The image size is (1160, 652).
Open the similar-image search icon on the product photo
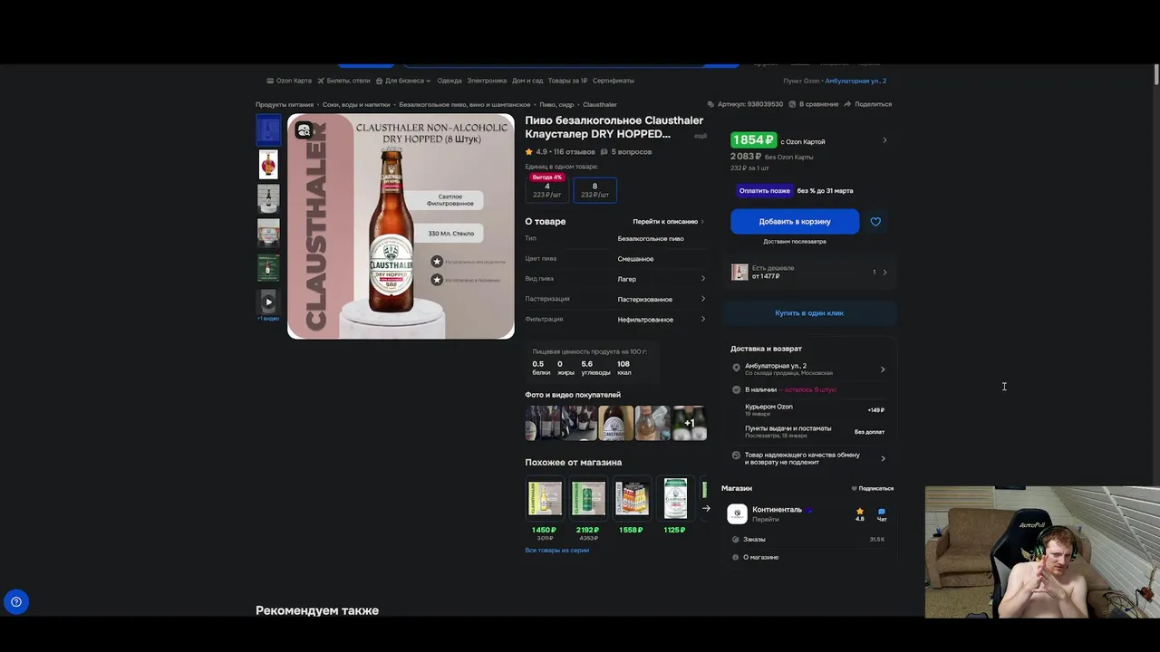[x=304, y=130]
